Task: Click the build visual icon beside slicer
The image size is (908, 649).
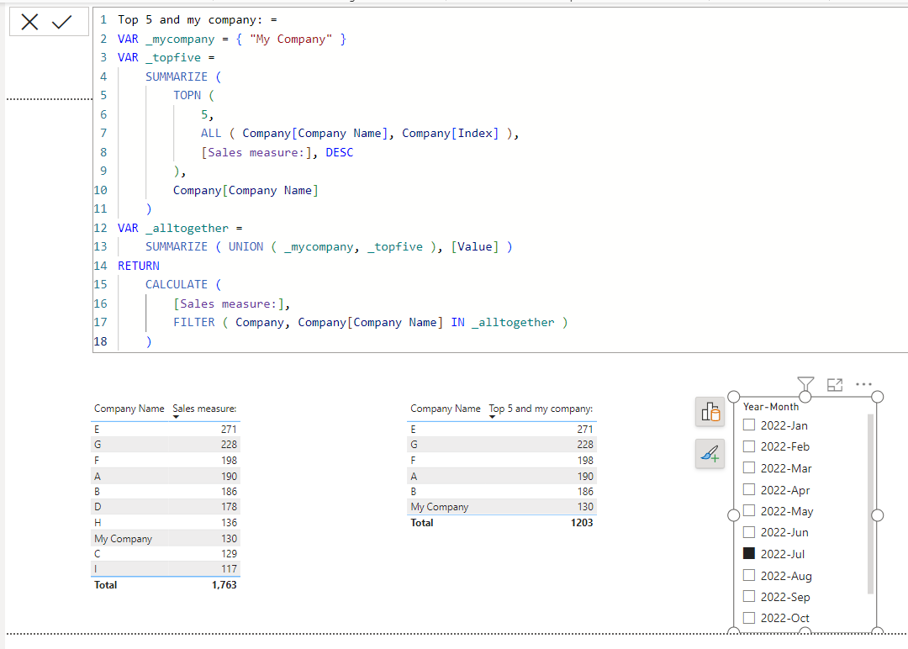Action: click(710, 412)
